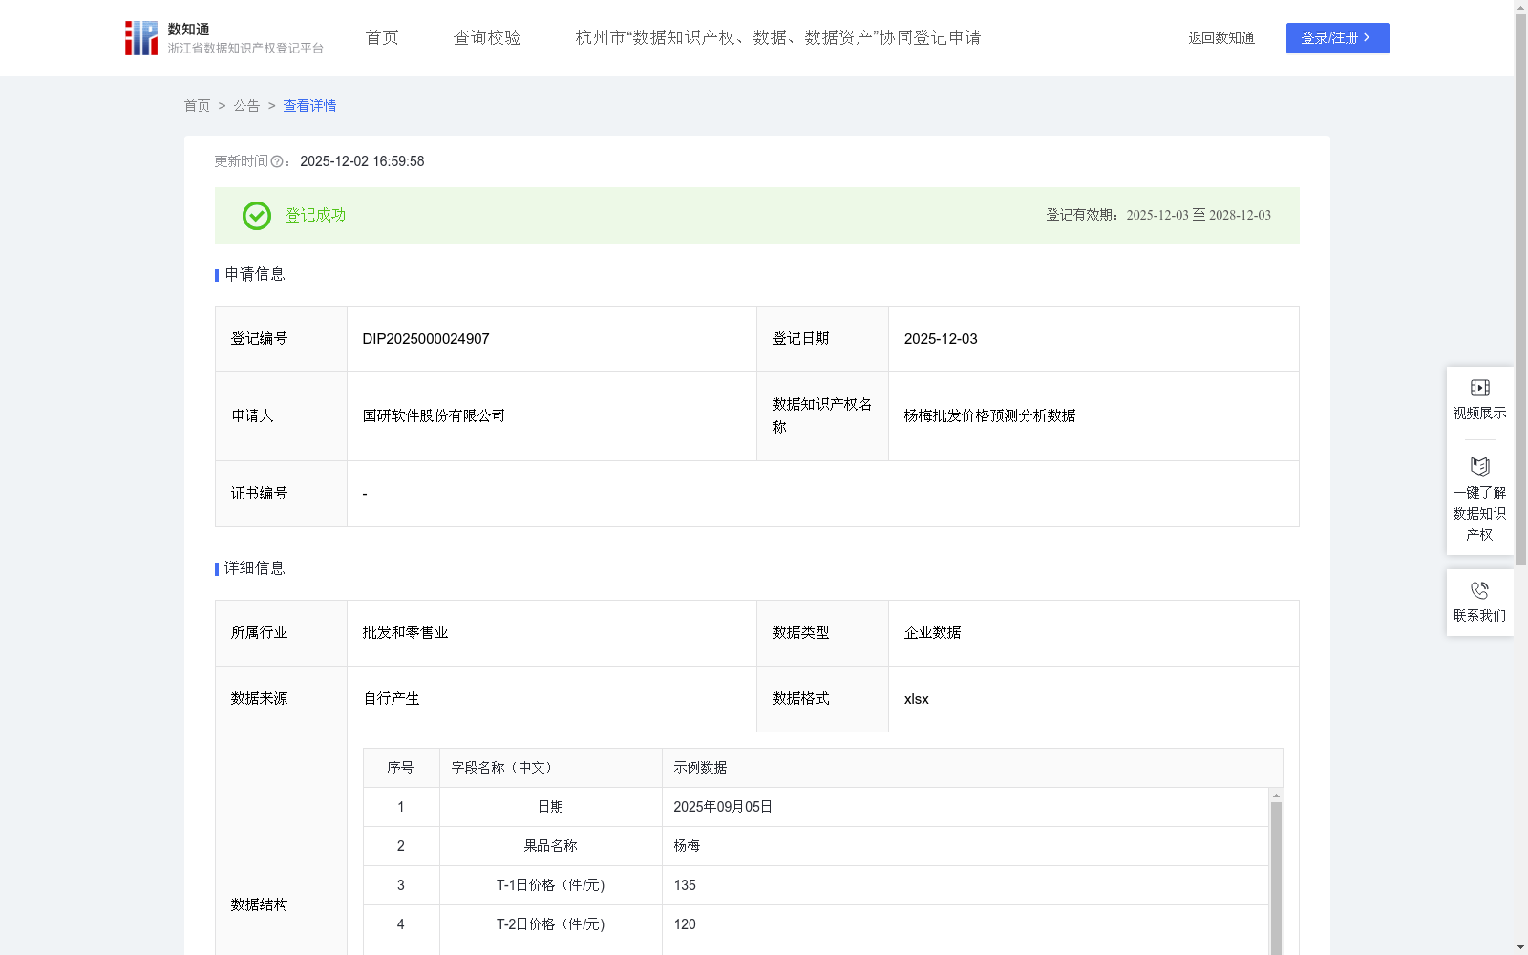1528x955 pixels.
Task: Click the question mark icon beside 更新时间
Action: [x=277, y=161]
